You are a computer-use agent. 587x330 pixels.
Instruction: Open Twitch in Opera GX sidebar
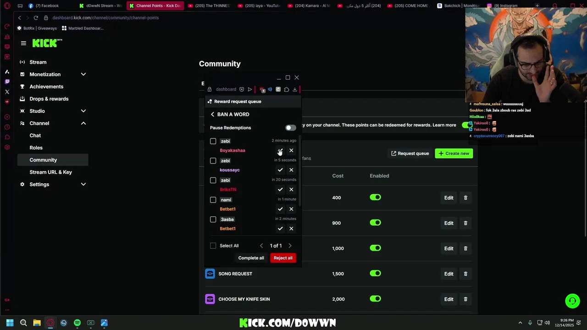point(7,82)
